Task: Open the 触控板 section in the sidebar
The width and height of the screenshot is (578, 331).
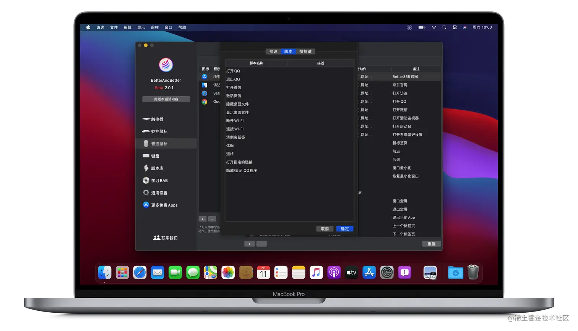Action: [x=166, y=119]
